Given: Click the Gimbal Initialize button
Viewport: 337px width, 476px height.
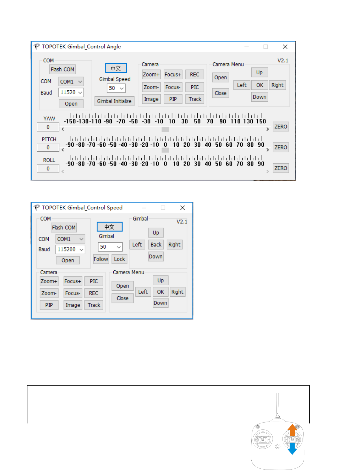Looking at the screenshot, I should point(114,101).
